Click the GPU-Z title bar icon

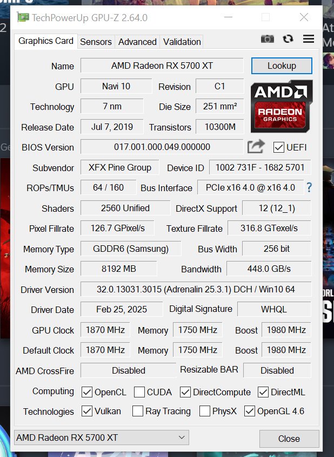coord(23,17)
